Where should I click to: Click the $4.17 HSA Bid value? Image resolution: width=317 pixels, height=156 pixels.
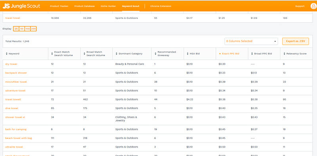click(189, 18)
